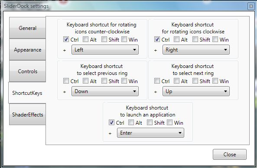The height and width of the screenshot is (168, 257).
Task: Uncheck Ctrl for launch an application
Action: 111,123
